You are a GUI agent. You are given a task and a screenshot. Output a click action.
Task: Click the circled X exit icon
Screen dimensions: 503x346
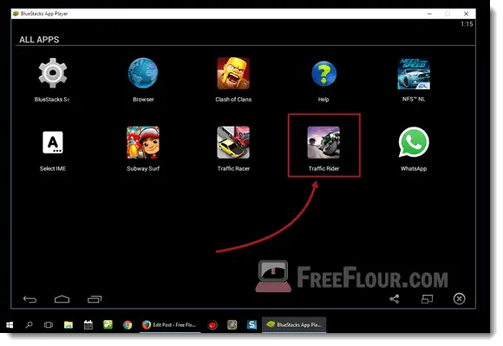[460, 299]
